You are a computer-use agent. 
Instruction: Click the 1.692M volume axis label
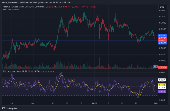(x=163, y=67)
